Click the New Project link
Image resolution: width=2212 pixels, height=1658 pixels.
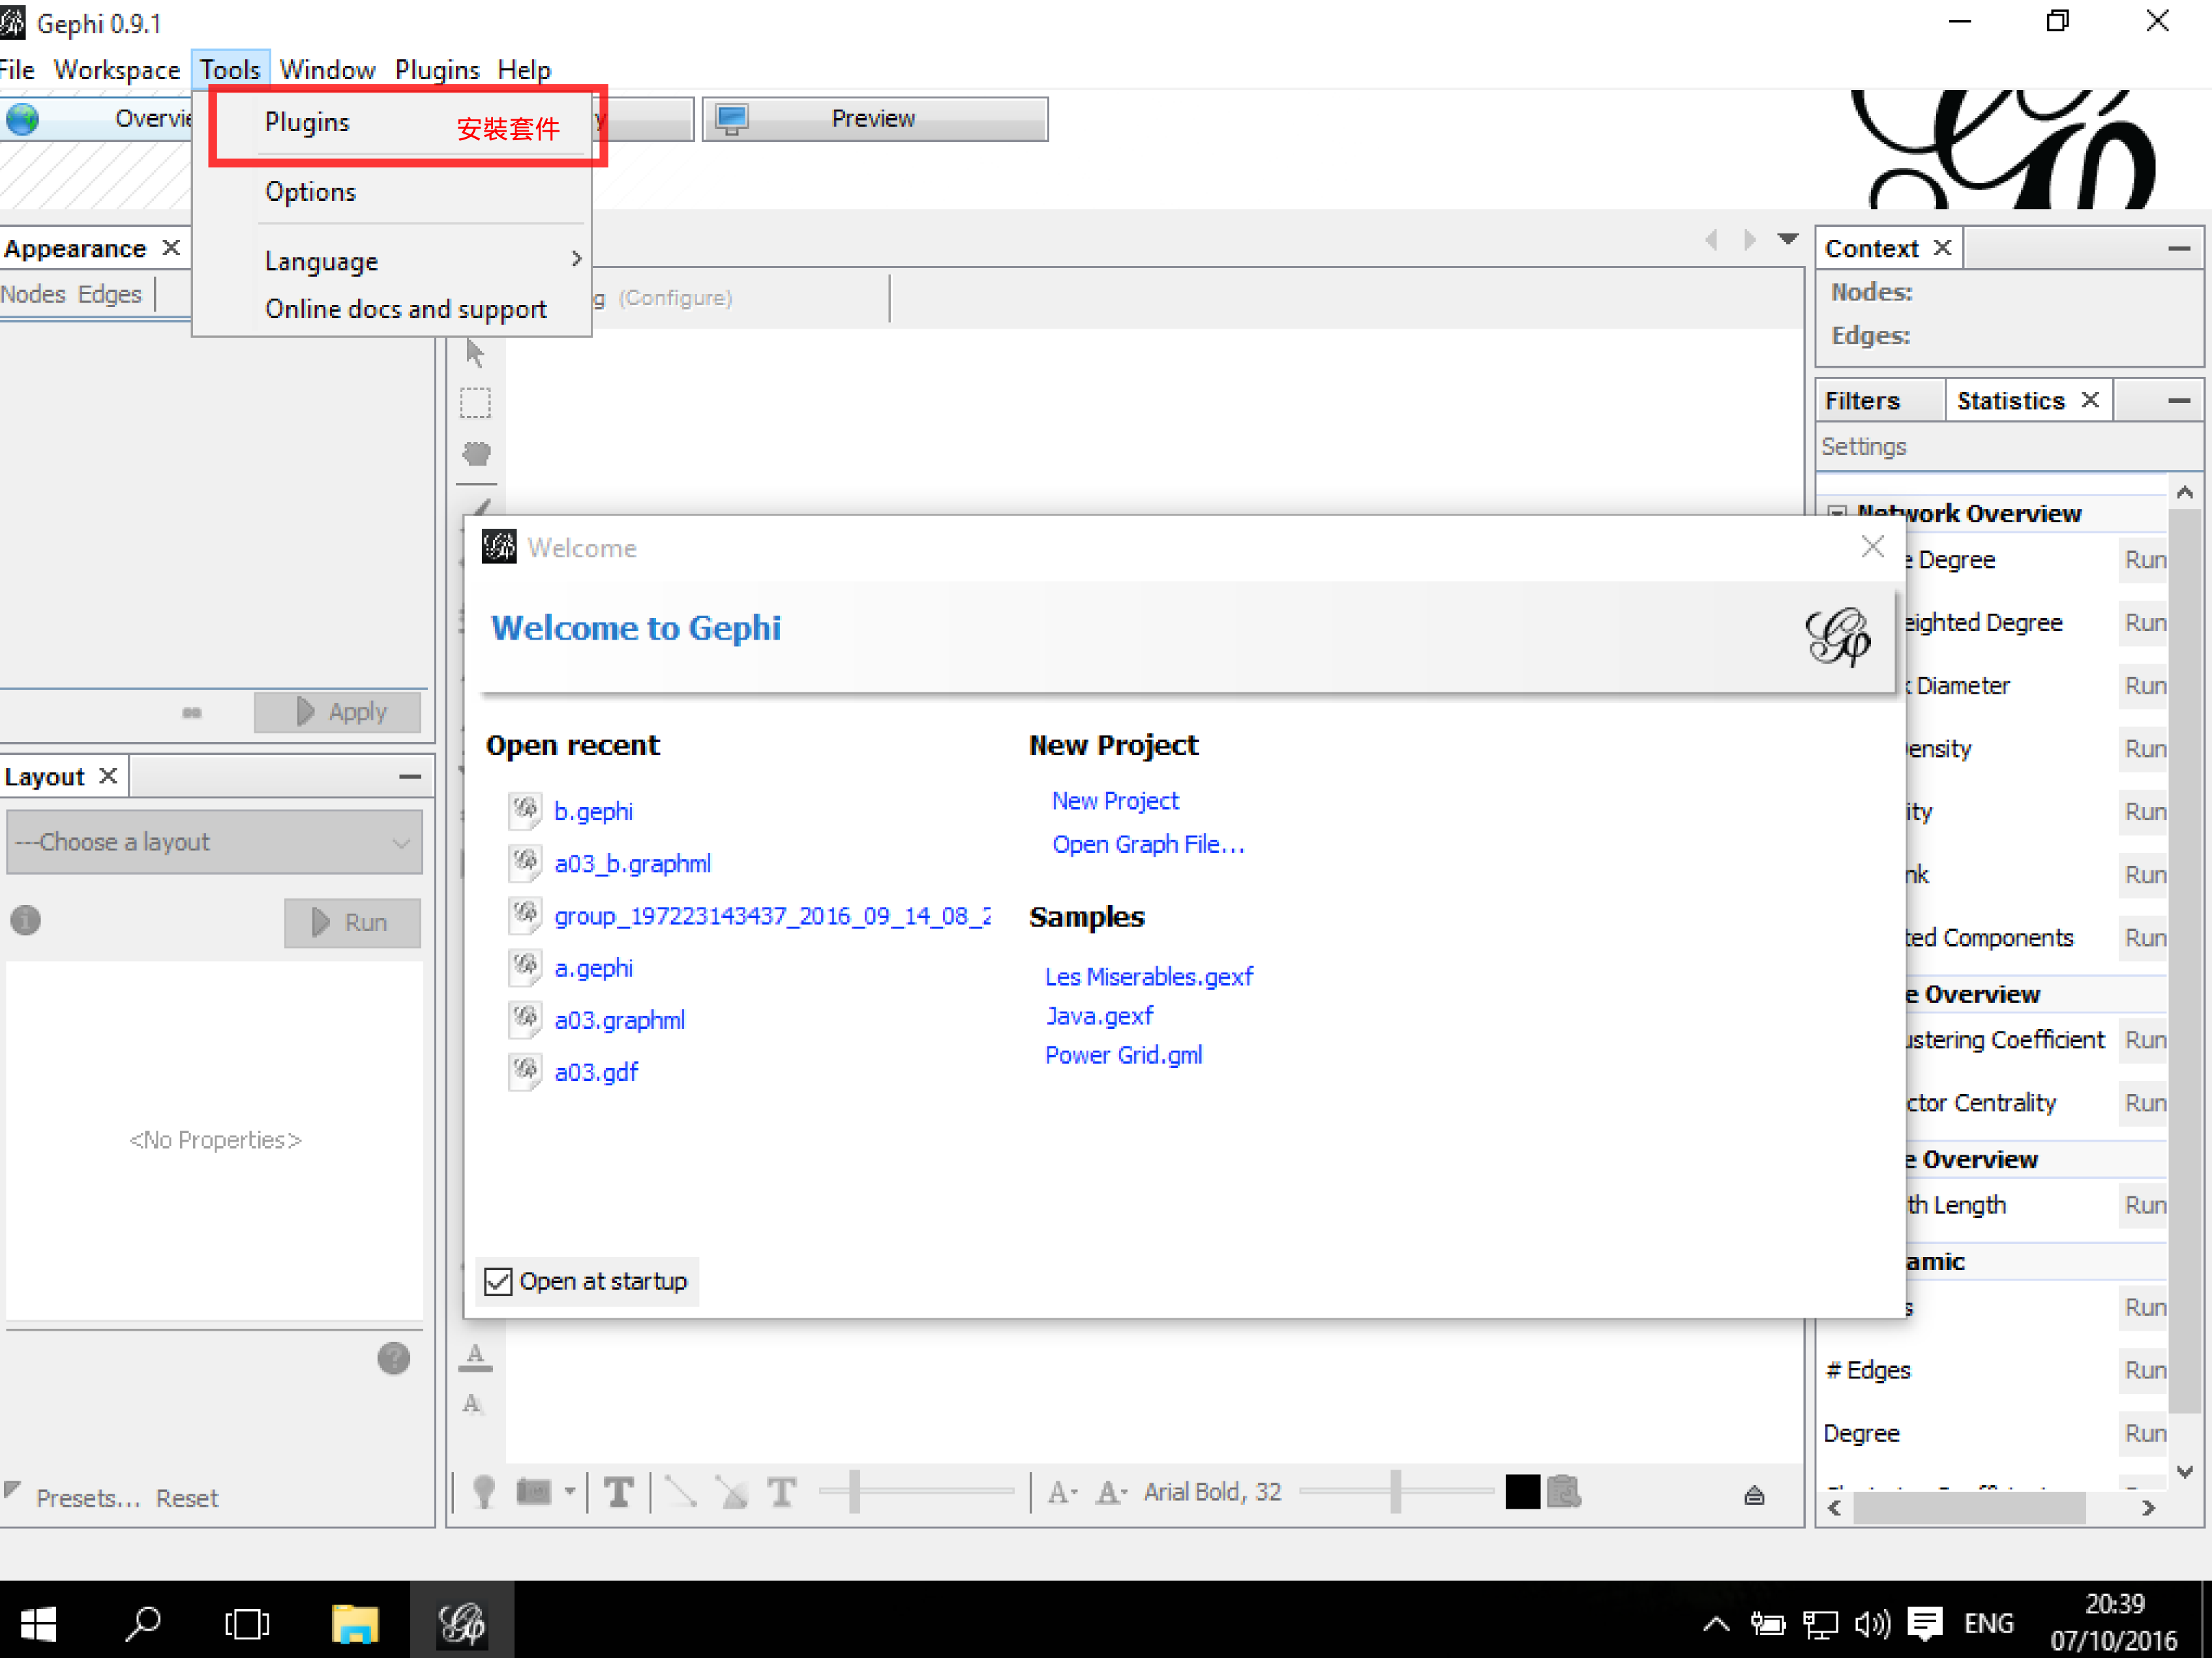(x=1115, y=801)
